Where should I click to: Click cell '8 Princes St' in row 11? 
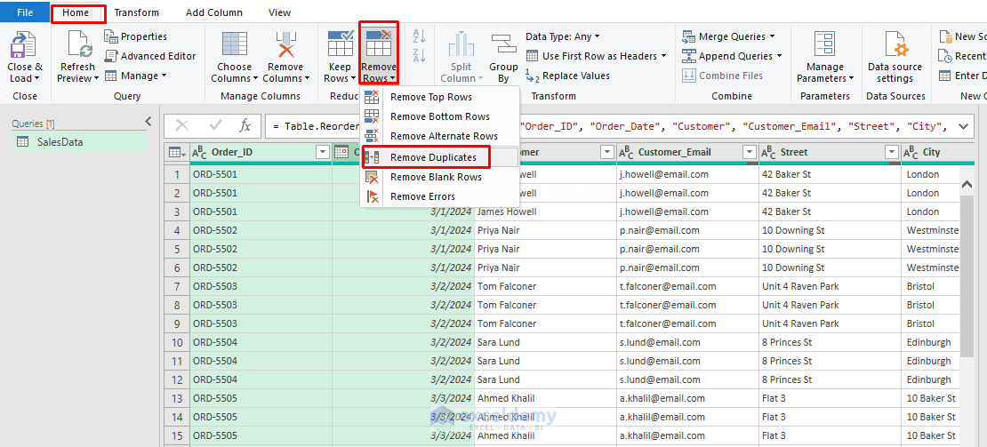(x=830, y=361)
